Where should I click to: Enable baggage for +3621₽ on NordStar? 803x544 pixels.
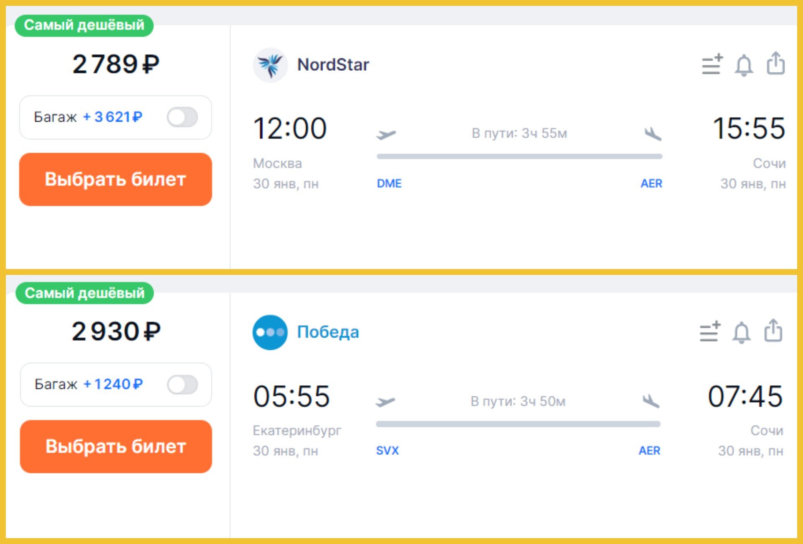click(182, 117)
